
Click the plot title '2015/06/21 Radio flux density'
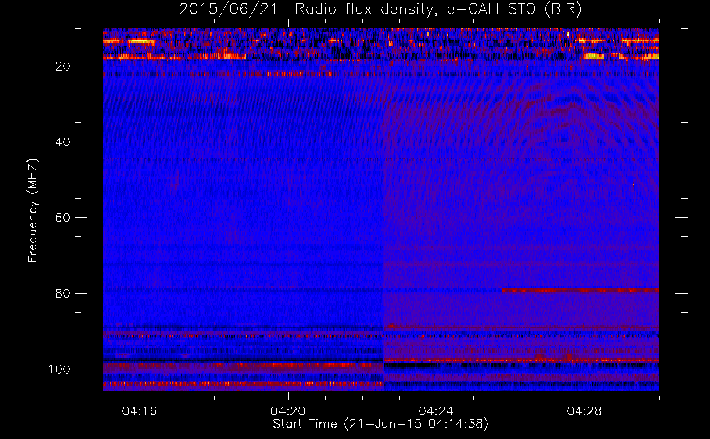pos(306,9)
